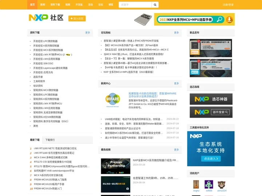Open post 当MCX N947遇上Rust
The image size is (262, 196).
coord(134,54)
